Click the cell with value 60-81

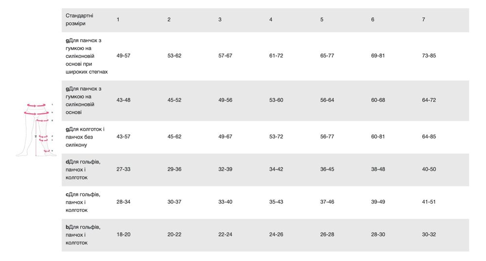click(x=378, y=137)
